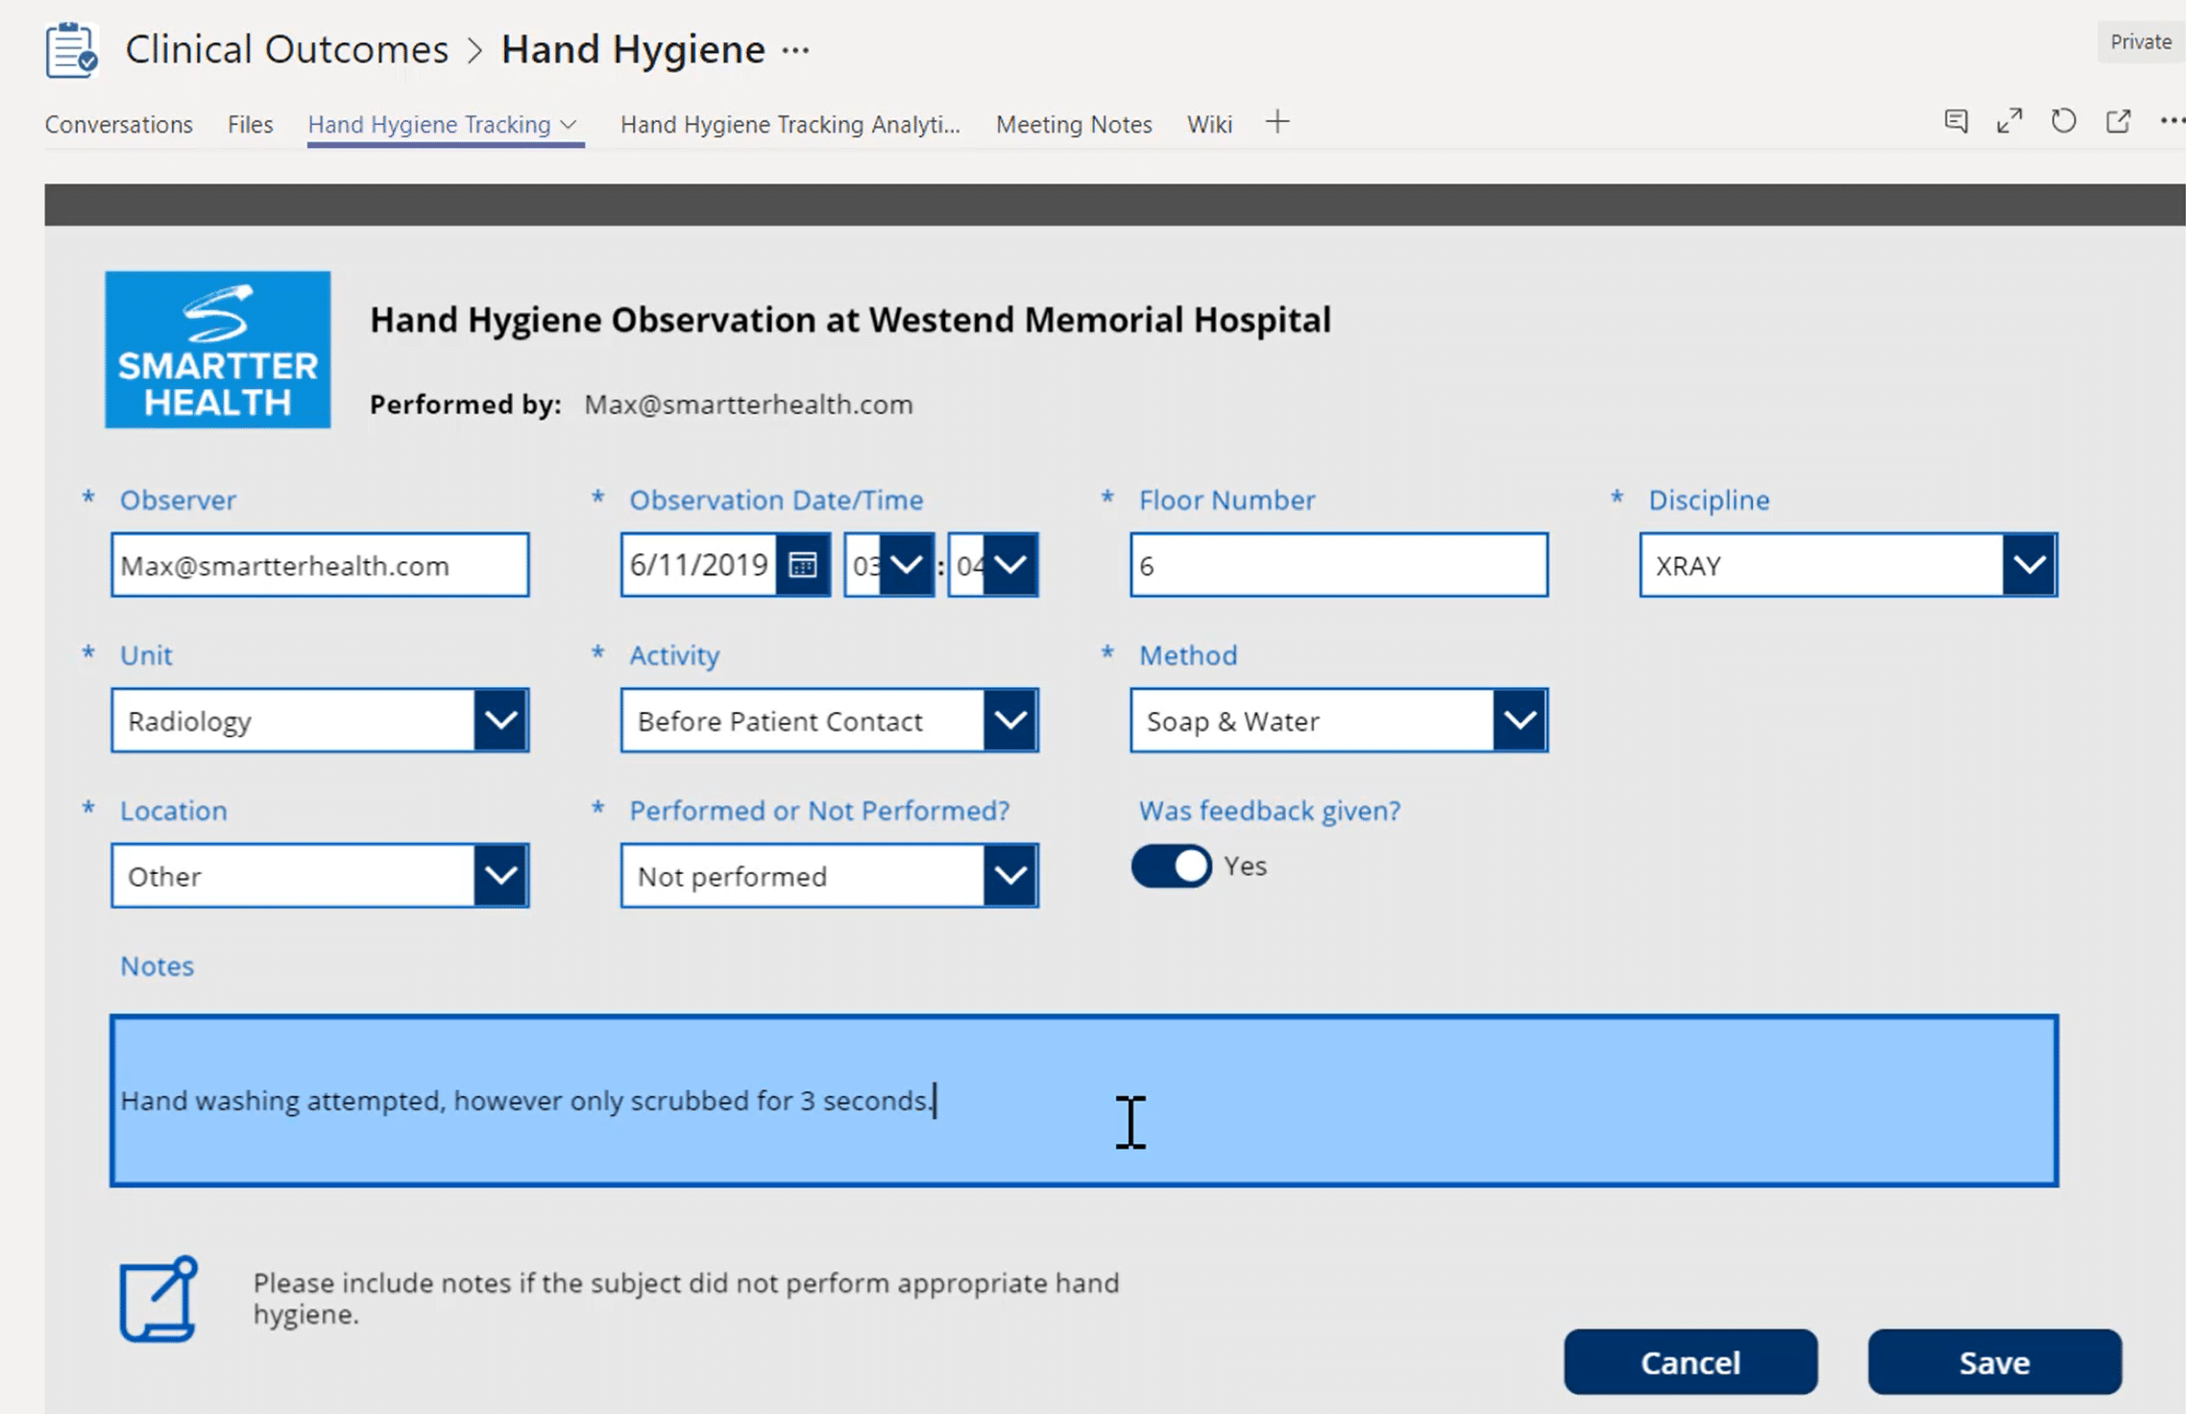The height and width of the screenshot is (1414, 2186).
Task: Expand Performed or Not Performed dropdown
Action: [x=1009, y=876]
